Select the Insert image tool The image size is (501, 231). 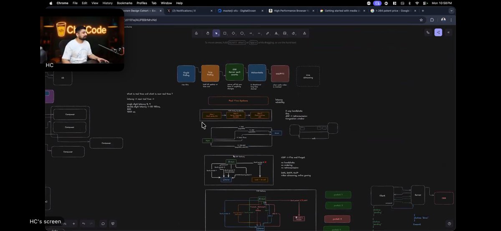point(285,33)
